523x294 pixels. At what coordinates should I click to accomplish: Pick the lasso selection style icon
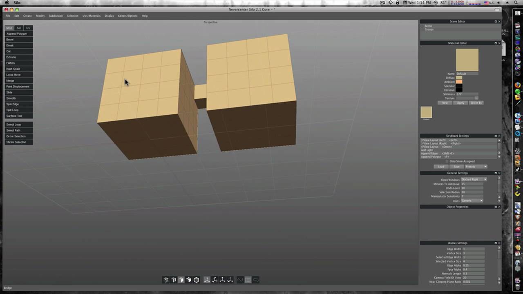click(256, 280)
